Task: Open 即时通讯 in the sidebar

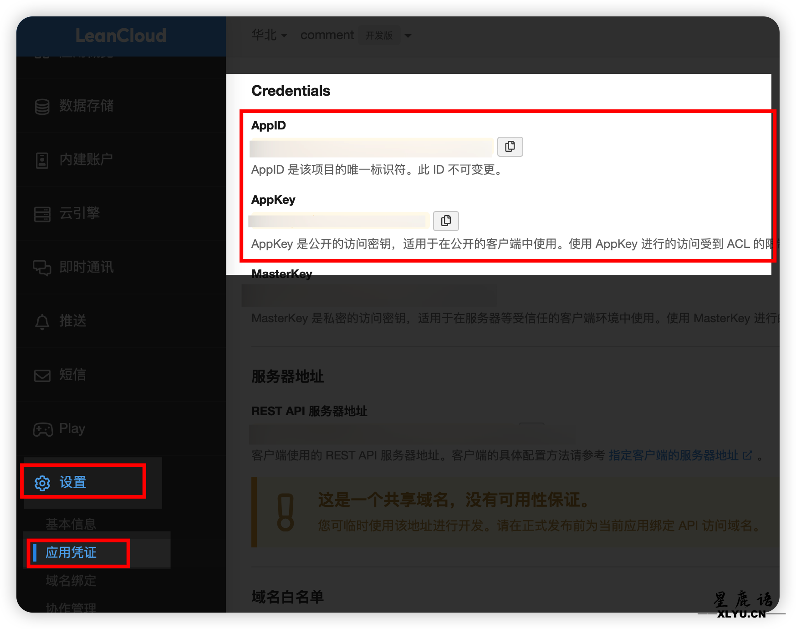Action: point(87,267)
